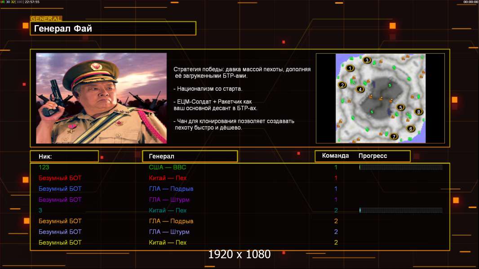
Task: Click start position 1 on the minimap
Action: click(x=350, y=68)
